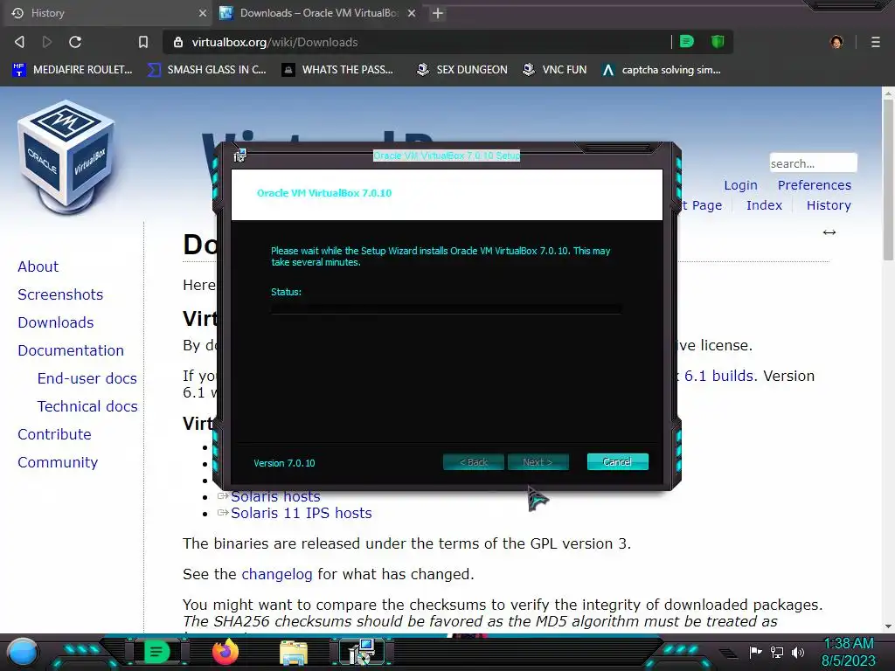This screenshot has height=671, width=895.
Task: Click the browser forward arrow
Action: [47, 42]
